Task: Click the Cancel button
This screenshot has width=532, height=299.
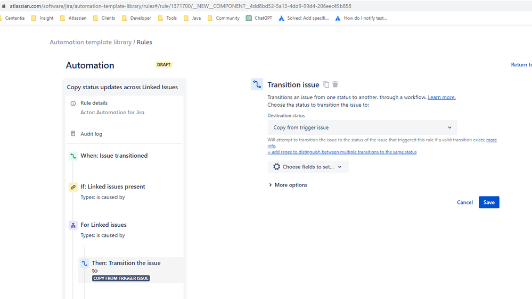Action: pos(464,202)
